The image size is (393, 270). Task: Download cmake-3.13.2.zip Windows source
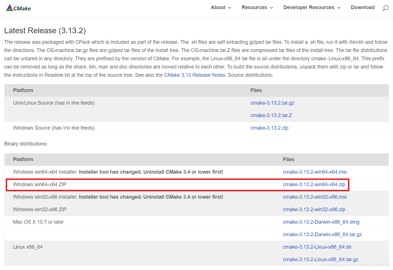269,128
